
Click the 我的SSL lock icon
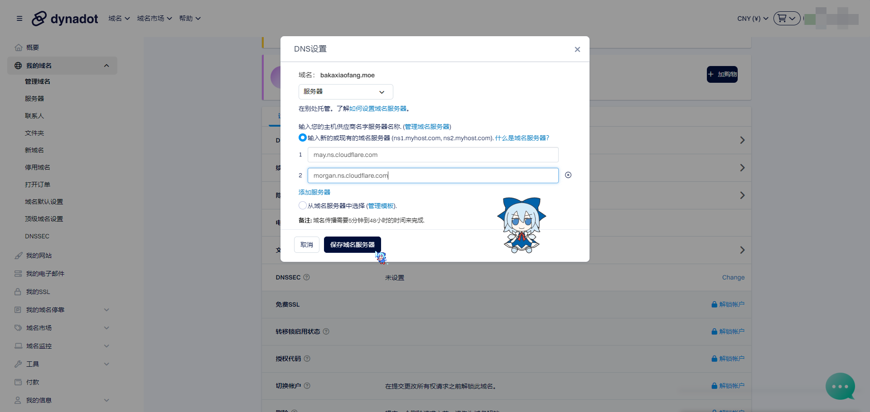18,291
